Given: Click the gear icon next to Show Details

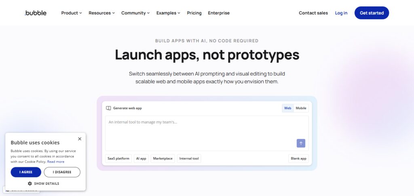Looking at the screenshot, I should [30, 183].
